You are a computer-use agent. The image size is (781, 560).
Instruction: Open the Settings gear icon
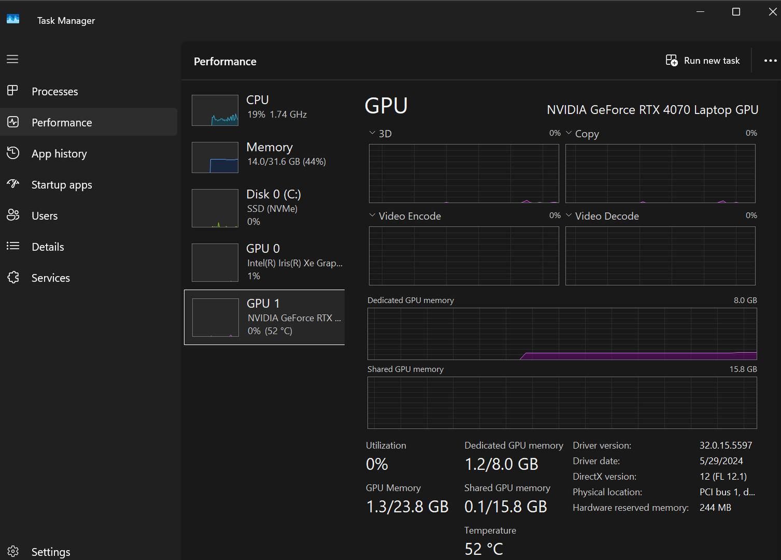tap(12, 551)
